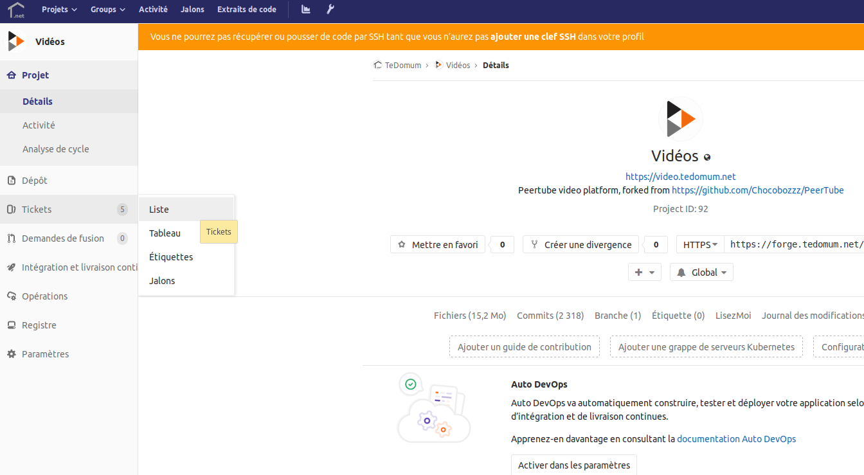Select Étiquettes in the Tickets submenu
Screen dimensions: 864x475
click(x=171, y=257)
